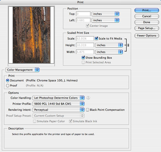Click the Width value input field

point(85,52)
